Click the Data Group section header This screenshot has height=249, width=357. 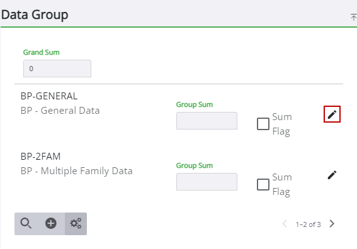[x=35, y=15]
